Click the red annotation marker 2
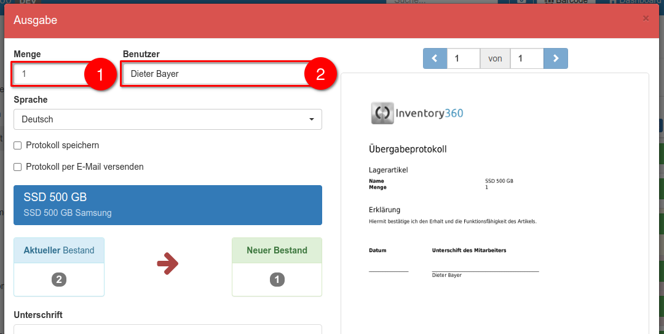This screenshot has width=664, height=334. (x=320, y=75)
